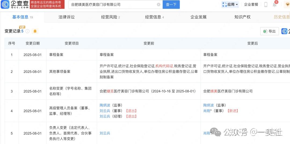The image size is (290, 144).
Task: Click the 变更日期 column header
Action: 32,43
